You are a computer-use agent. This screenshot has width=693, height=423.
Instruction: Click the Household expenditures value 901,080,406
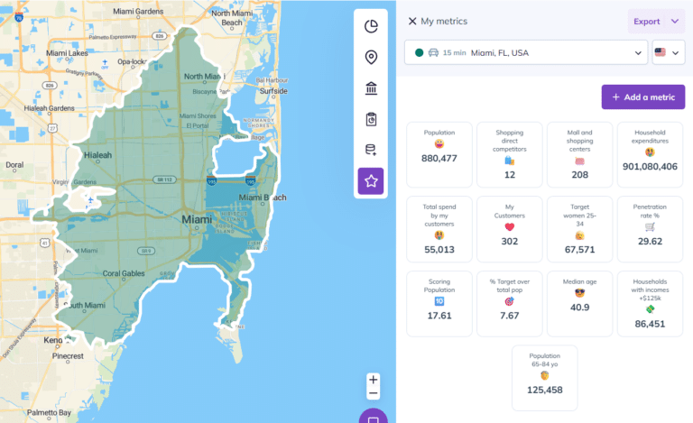(650, 167)
